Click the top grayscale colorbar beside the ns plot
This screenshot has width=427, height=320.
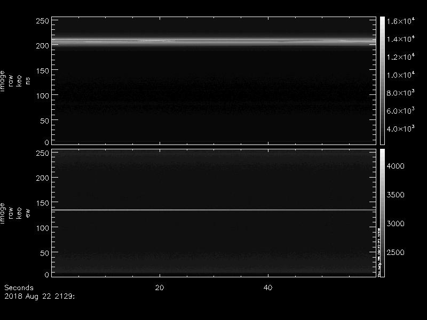(382, 81)
